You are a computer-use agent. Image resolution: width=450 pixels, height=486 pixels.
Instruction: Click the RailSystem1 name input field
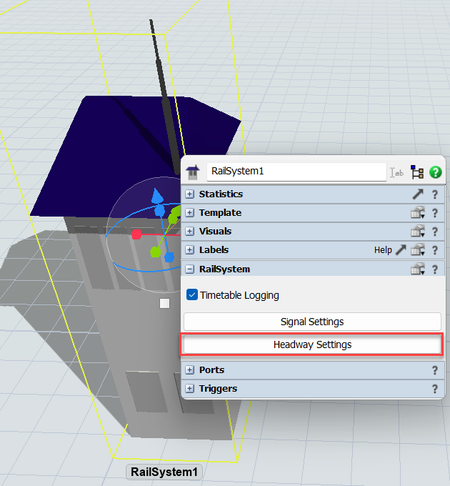[296, 172]
